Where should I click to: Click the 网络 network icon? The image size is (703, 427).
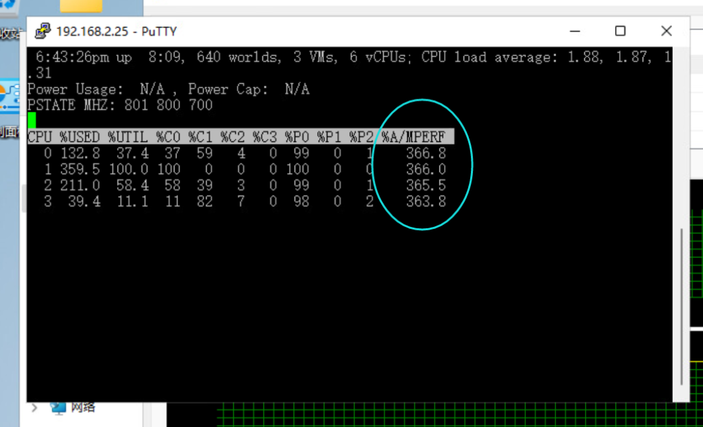pyautogui.click(x=58, y=408)
